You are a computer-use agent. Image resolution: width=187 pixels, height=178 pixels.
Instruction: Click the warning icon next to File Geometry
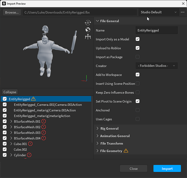coord(126,151)
